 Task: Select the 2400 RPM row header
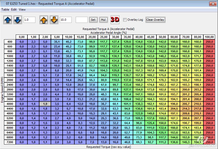(x=10, y=85)
